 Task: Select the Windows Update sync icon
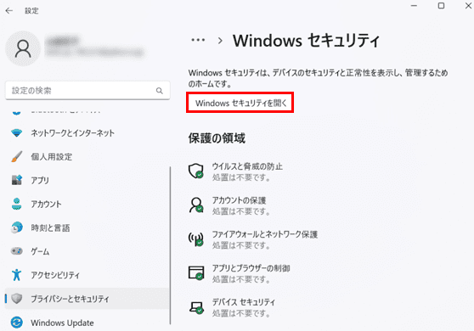[x=17, y=323]
